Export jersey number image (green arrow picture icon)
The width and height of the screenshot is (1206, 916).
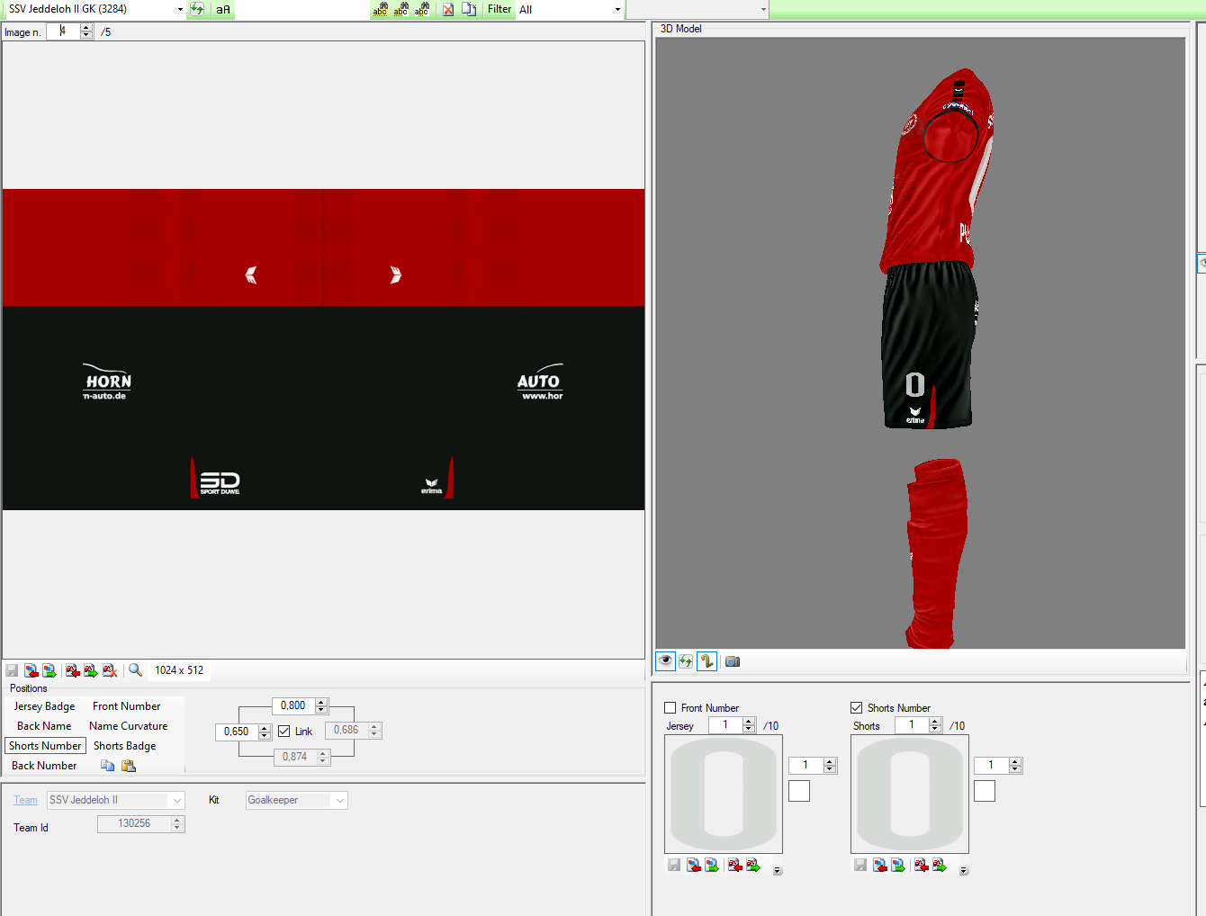712,865
